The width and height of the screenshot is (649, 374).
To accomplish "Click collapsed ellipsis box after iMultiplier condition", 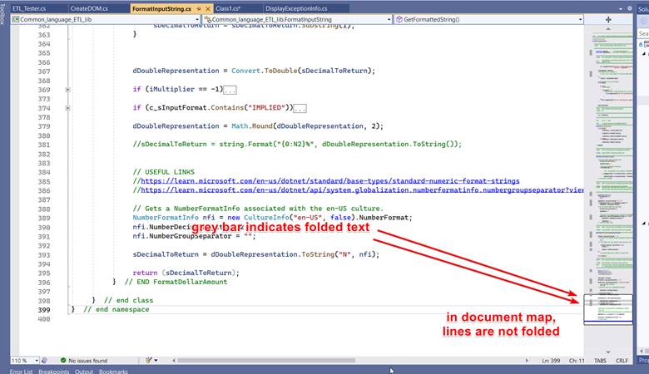I will click(x=230, y=90).
